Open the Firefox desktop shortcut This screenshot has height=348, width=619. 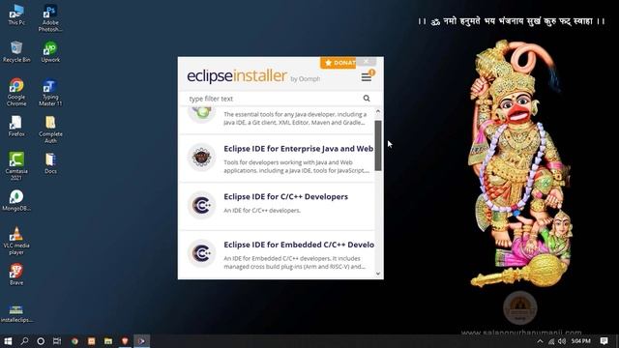[x=16, y=127]
